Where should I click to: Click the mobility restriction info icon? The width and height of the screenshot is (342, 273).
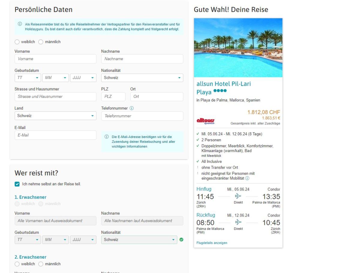[x=247, y=178]
